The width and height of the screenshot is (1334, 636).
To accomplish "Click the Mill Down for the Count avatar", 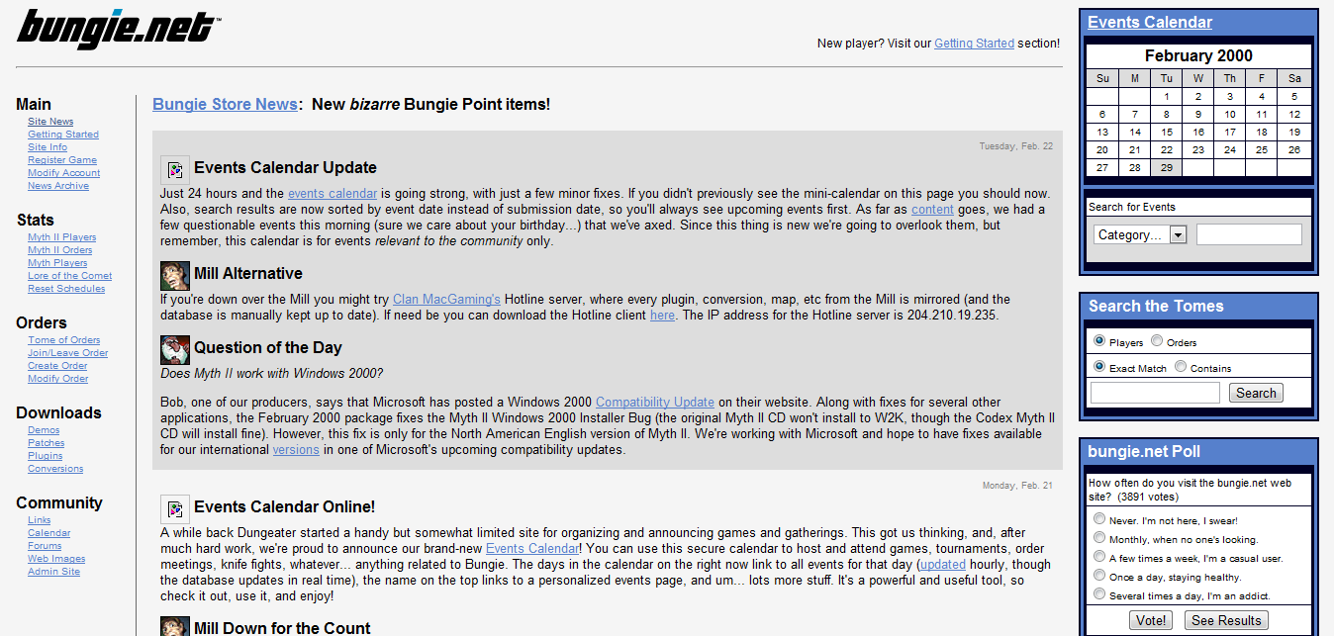I will click(175, 626).
